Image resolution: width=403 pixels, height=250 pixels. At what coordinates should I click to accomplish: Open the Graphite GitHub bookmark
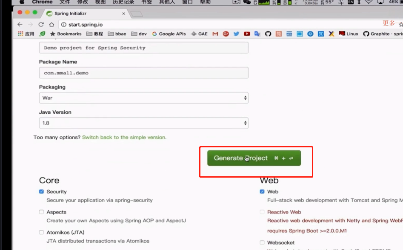point(383,34)
